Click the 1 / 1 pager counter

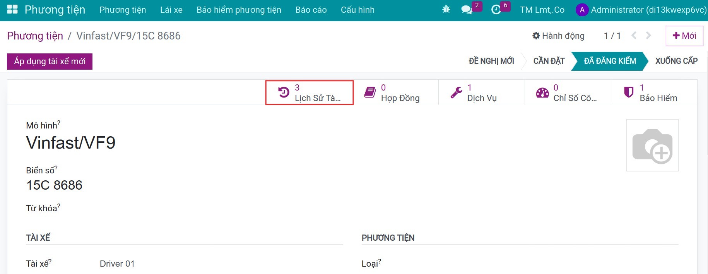coord(612,36)
